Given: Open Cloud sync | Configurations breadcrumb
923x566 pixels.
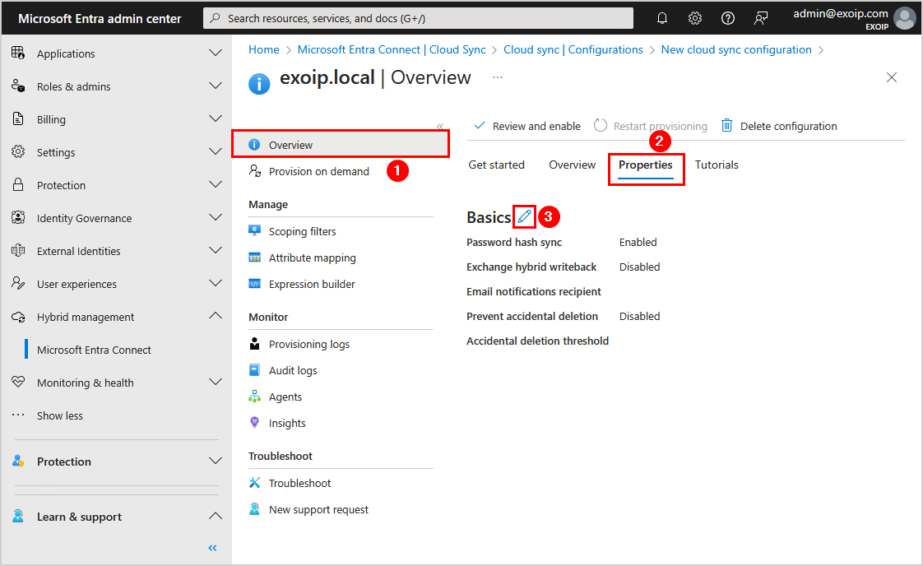Looking at the screenshot, I should (573, 49).
